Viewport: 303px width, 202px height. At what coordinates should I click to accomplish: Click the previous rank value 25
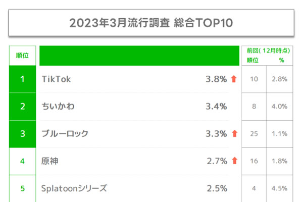click(255, 134)
